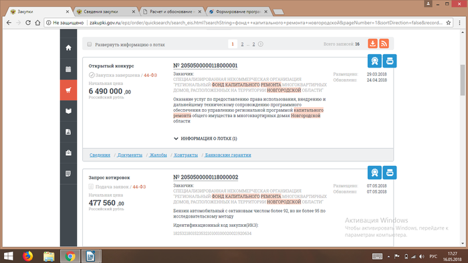Select the shopping cart sidebar icon
The height and width of the screenshot is (263, 468).
click(x=68, y=90)
